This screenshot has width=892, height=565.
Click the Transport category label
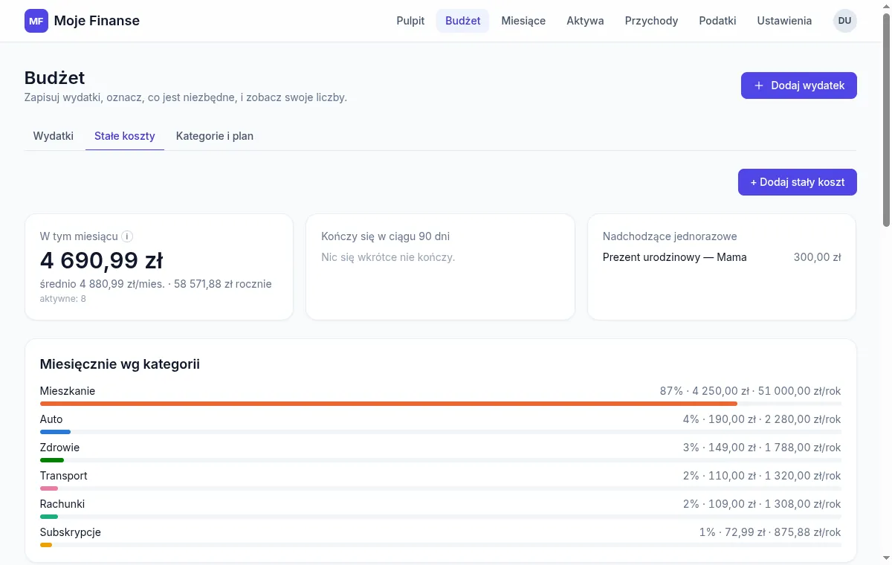pyautogui.click(x=64, y=476)
